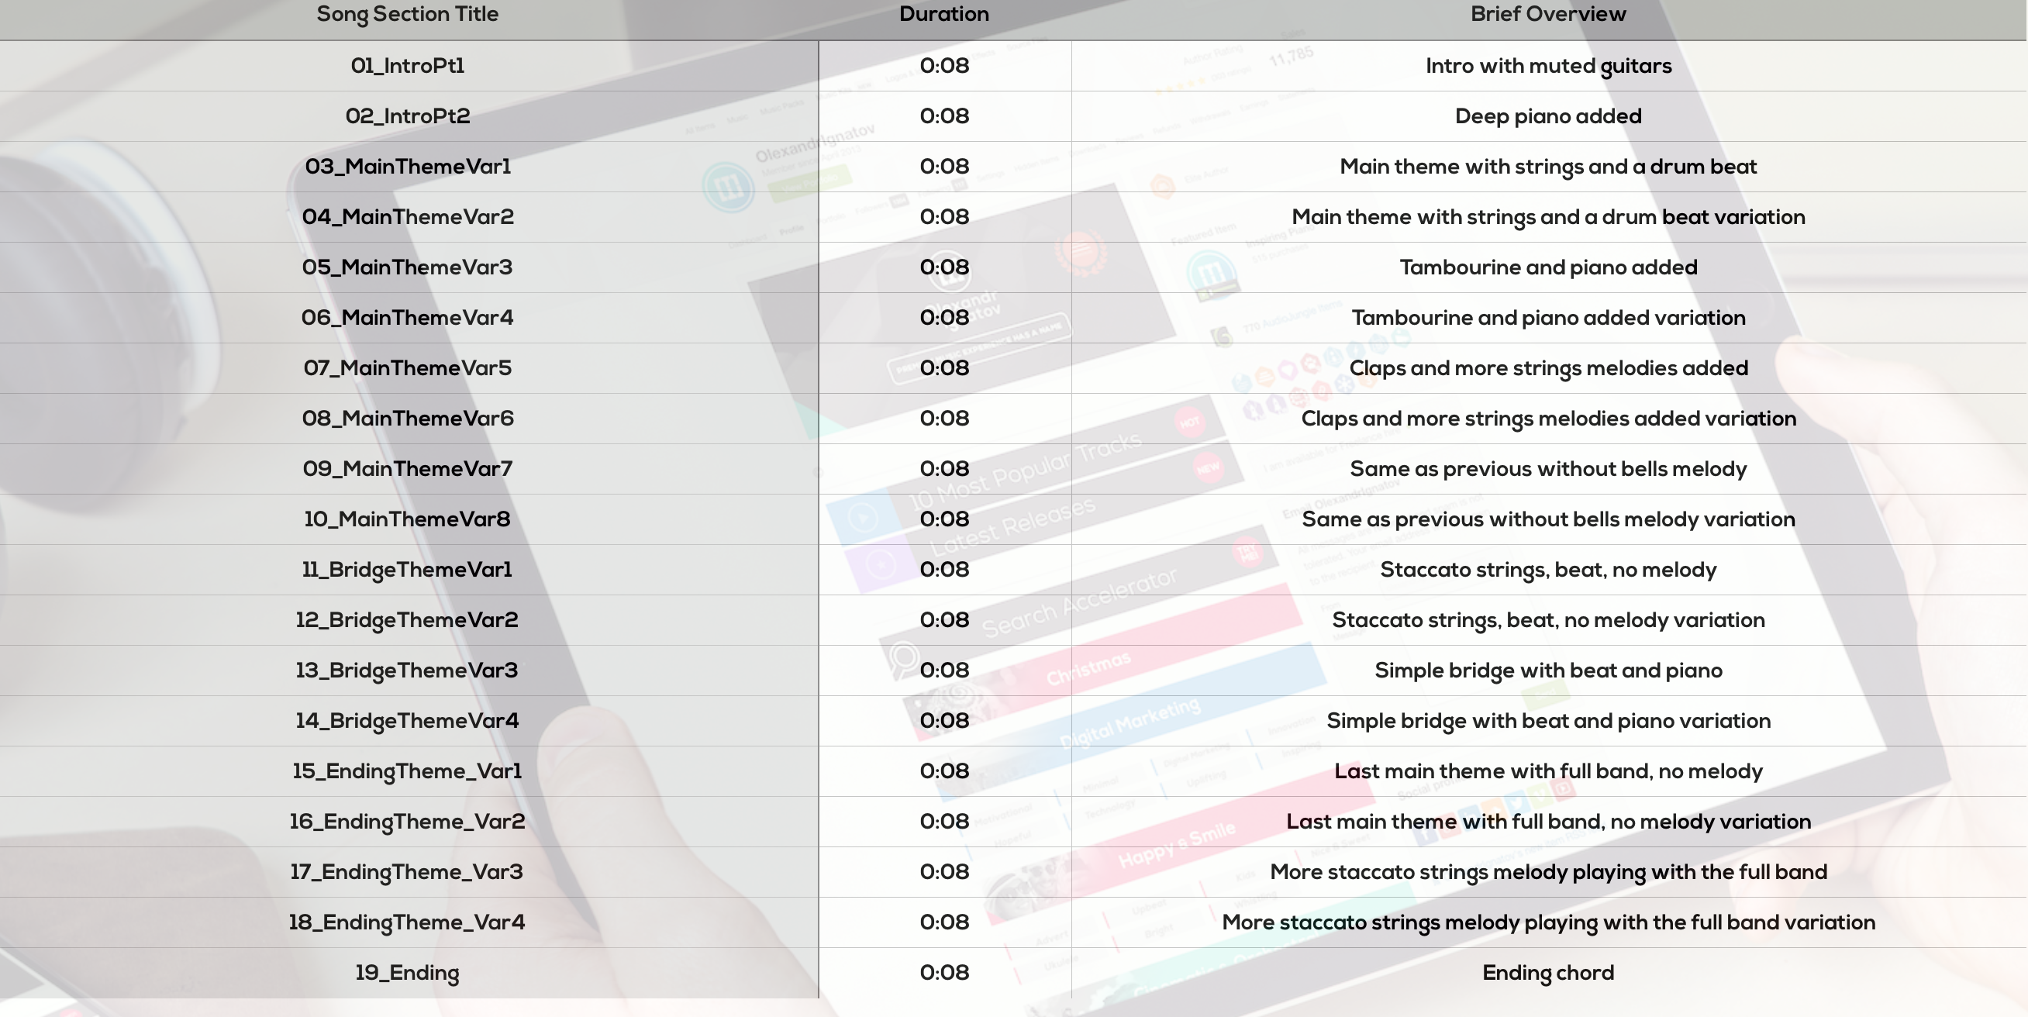Click the 0:08 duration of 09_MainThemeVar7
This screenshot has height=1017, width=2028.
pyautogui.click(x=944, y=469)
